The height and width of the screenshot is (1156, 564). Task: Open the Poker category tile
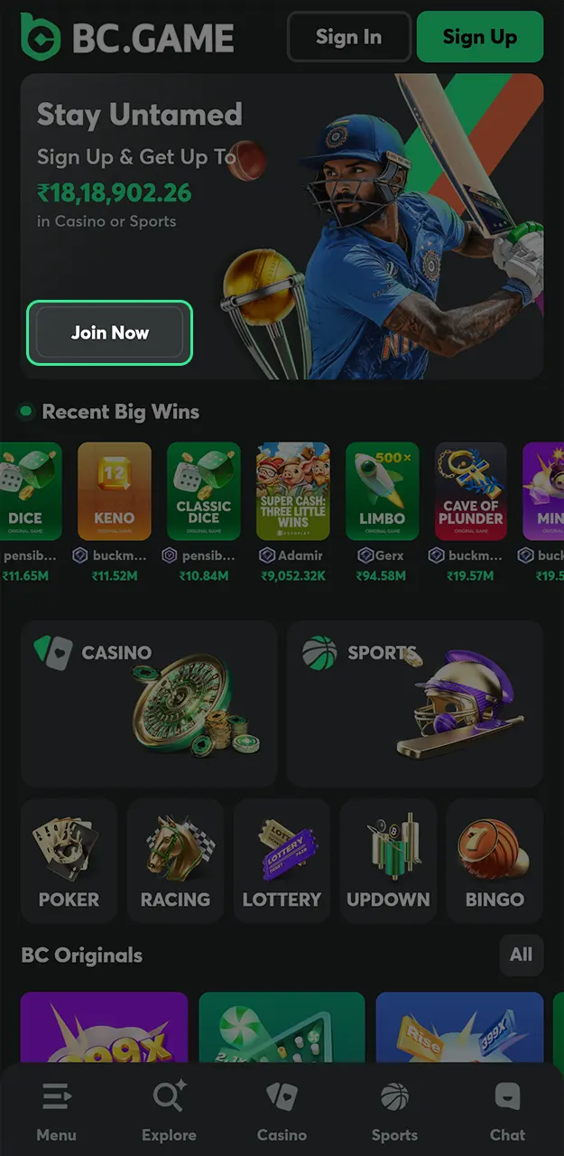point(69,861)
